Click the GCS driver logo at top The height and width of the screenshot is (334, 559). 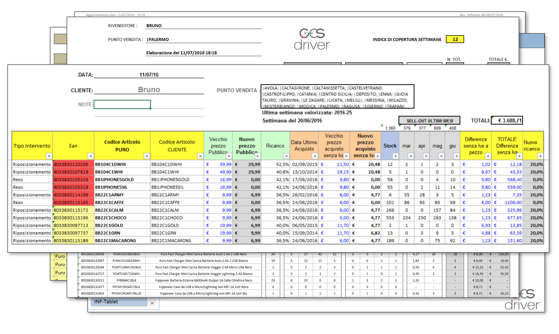coord(312,39)
